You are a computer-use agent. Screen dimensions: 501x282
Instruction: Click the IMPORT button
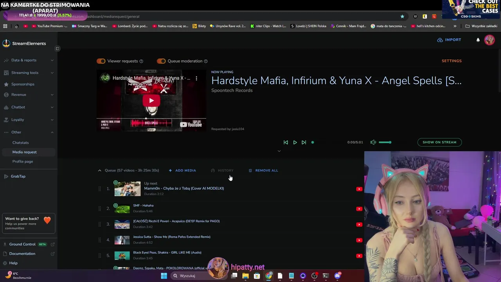pos(449,40)
